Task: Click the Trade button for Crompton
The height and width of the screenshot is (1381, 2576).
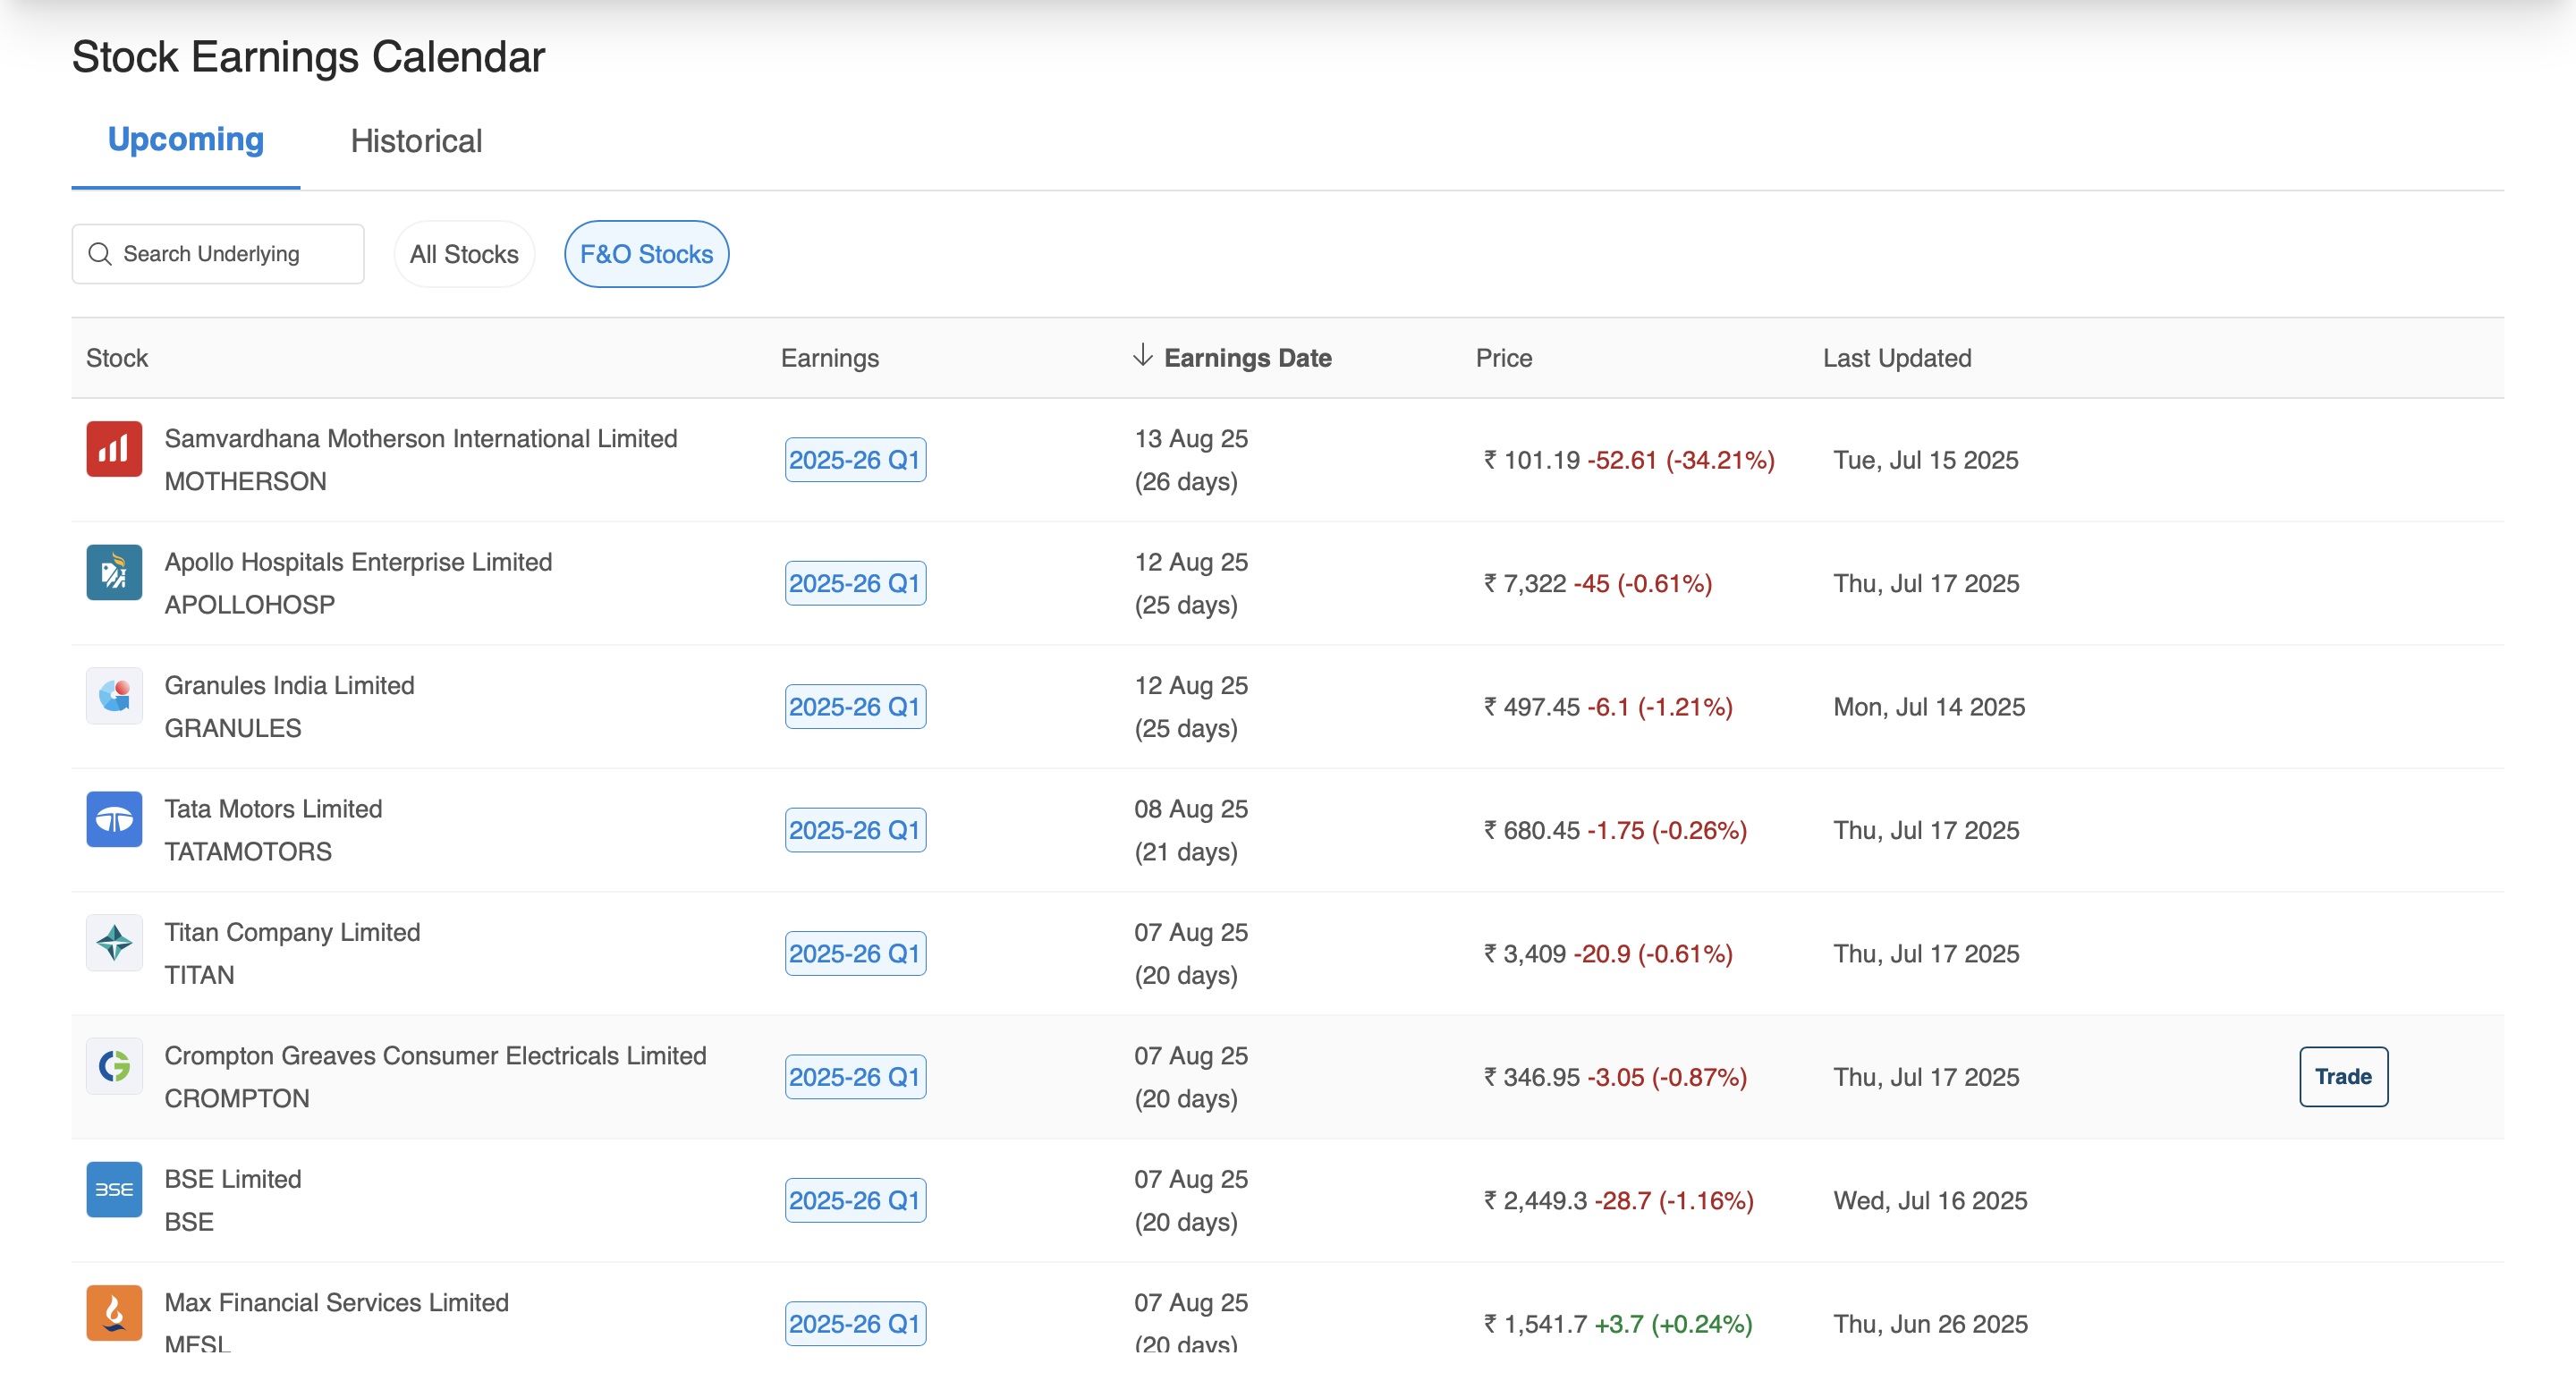Action: (x=2343, y=1077)
